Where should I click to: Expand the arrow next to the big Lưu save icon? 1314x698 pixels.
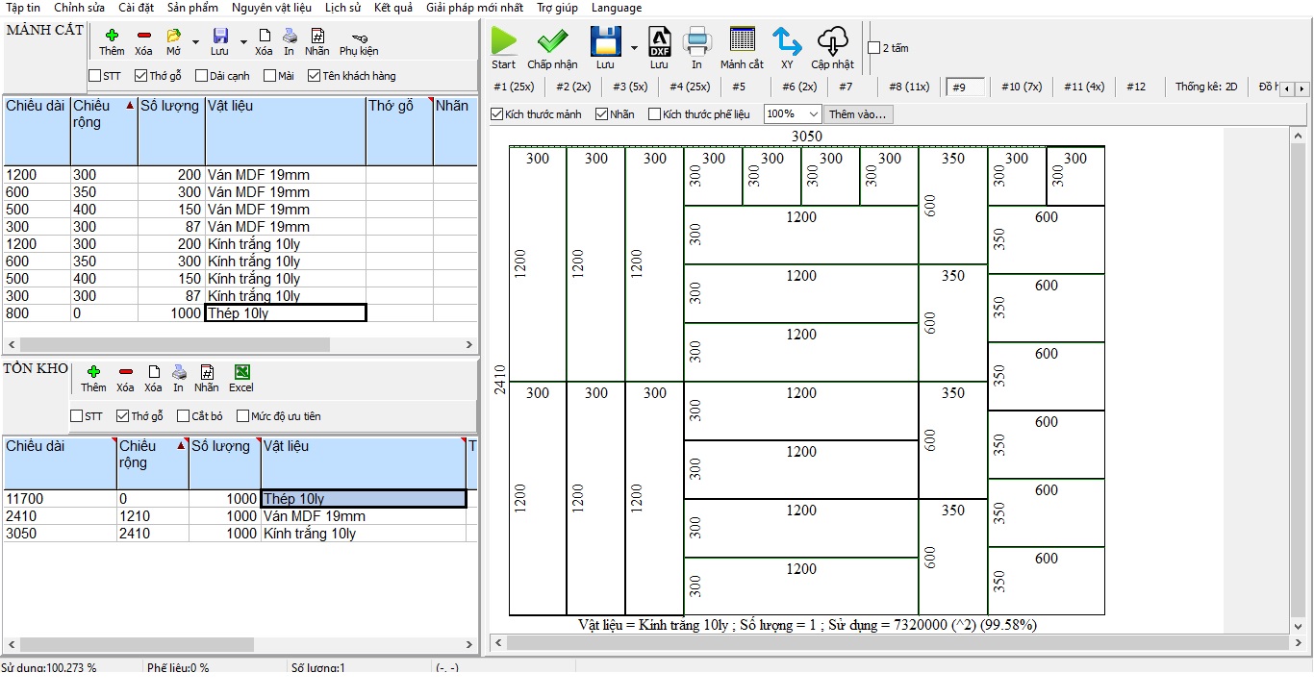[634, 46]
